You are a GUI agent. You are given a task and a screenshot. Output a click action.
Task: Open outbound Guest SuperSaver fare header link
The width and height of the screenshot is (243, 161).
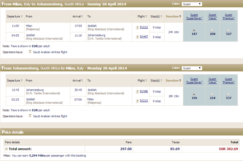(194, 16)
